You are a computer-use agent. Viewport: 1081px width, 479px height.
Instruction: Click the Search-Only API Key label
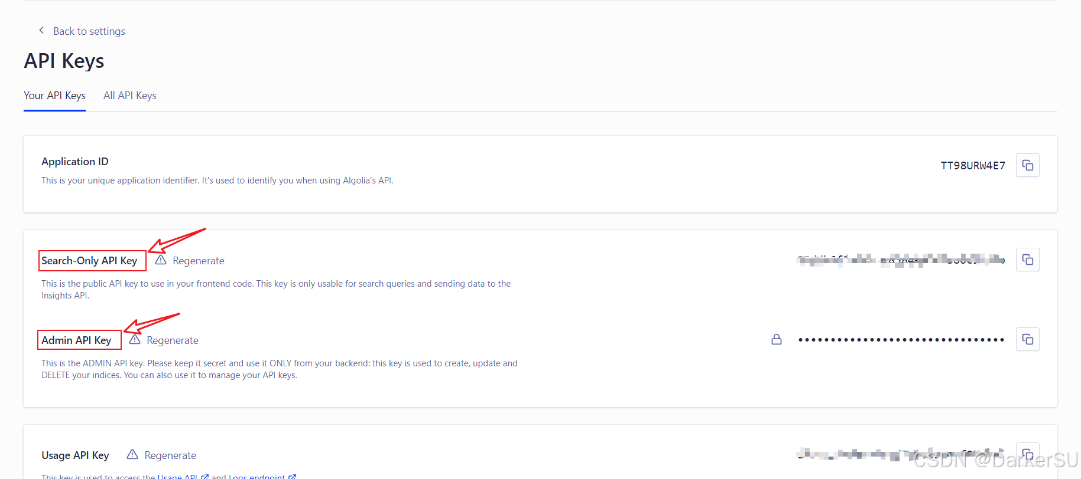coord(89,261)
